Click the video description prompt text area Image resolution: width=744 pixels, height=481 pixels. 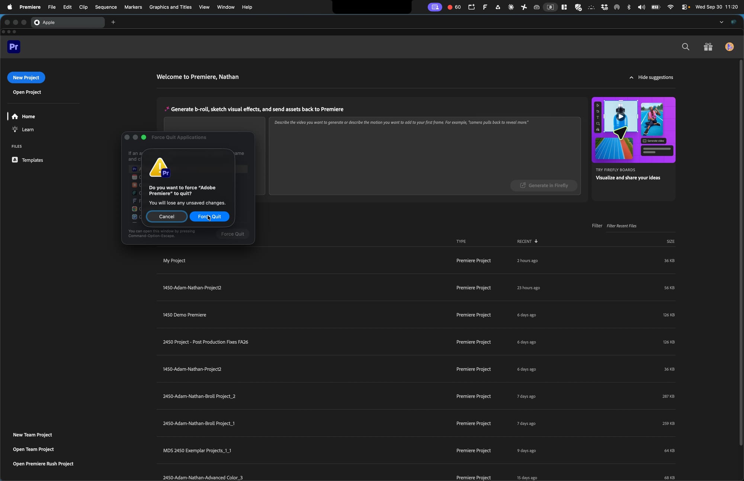click(424, 156)
